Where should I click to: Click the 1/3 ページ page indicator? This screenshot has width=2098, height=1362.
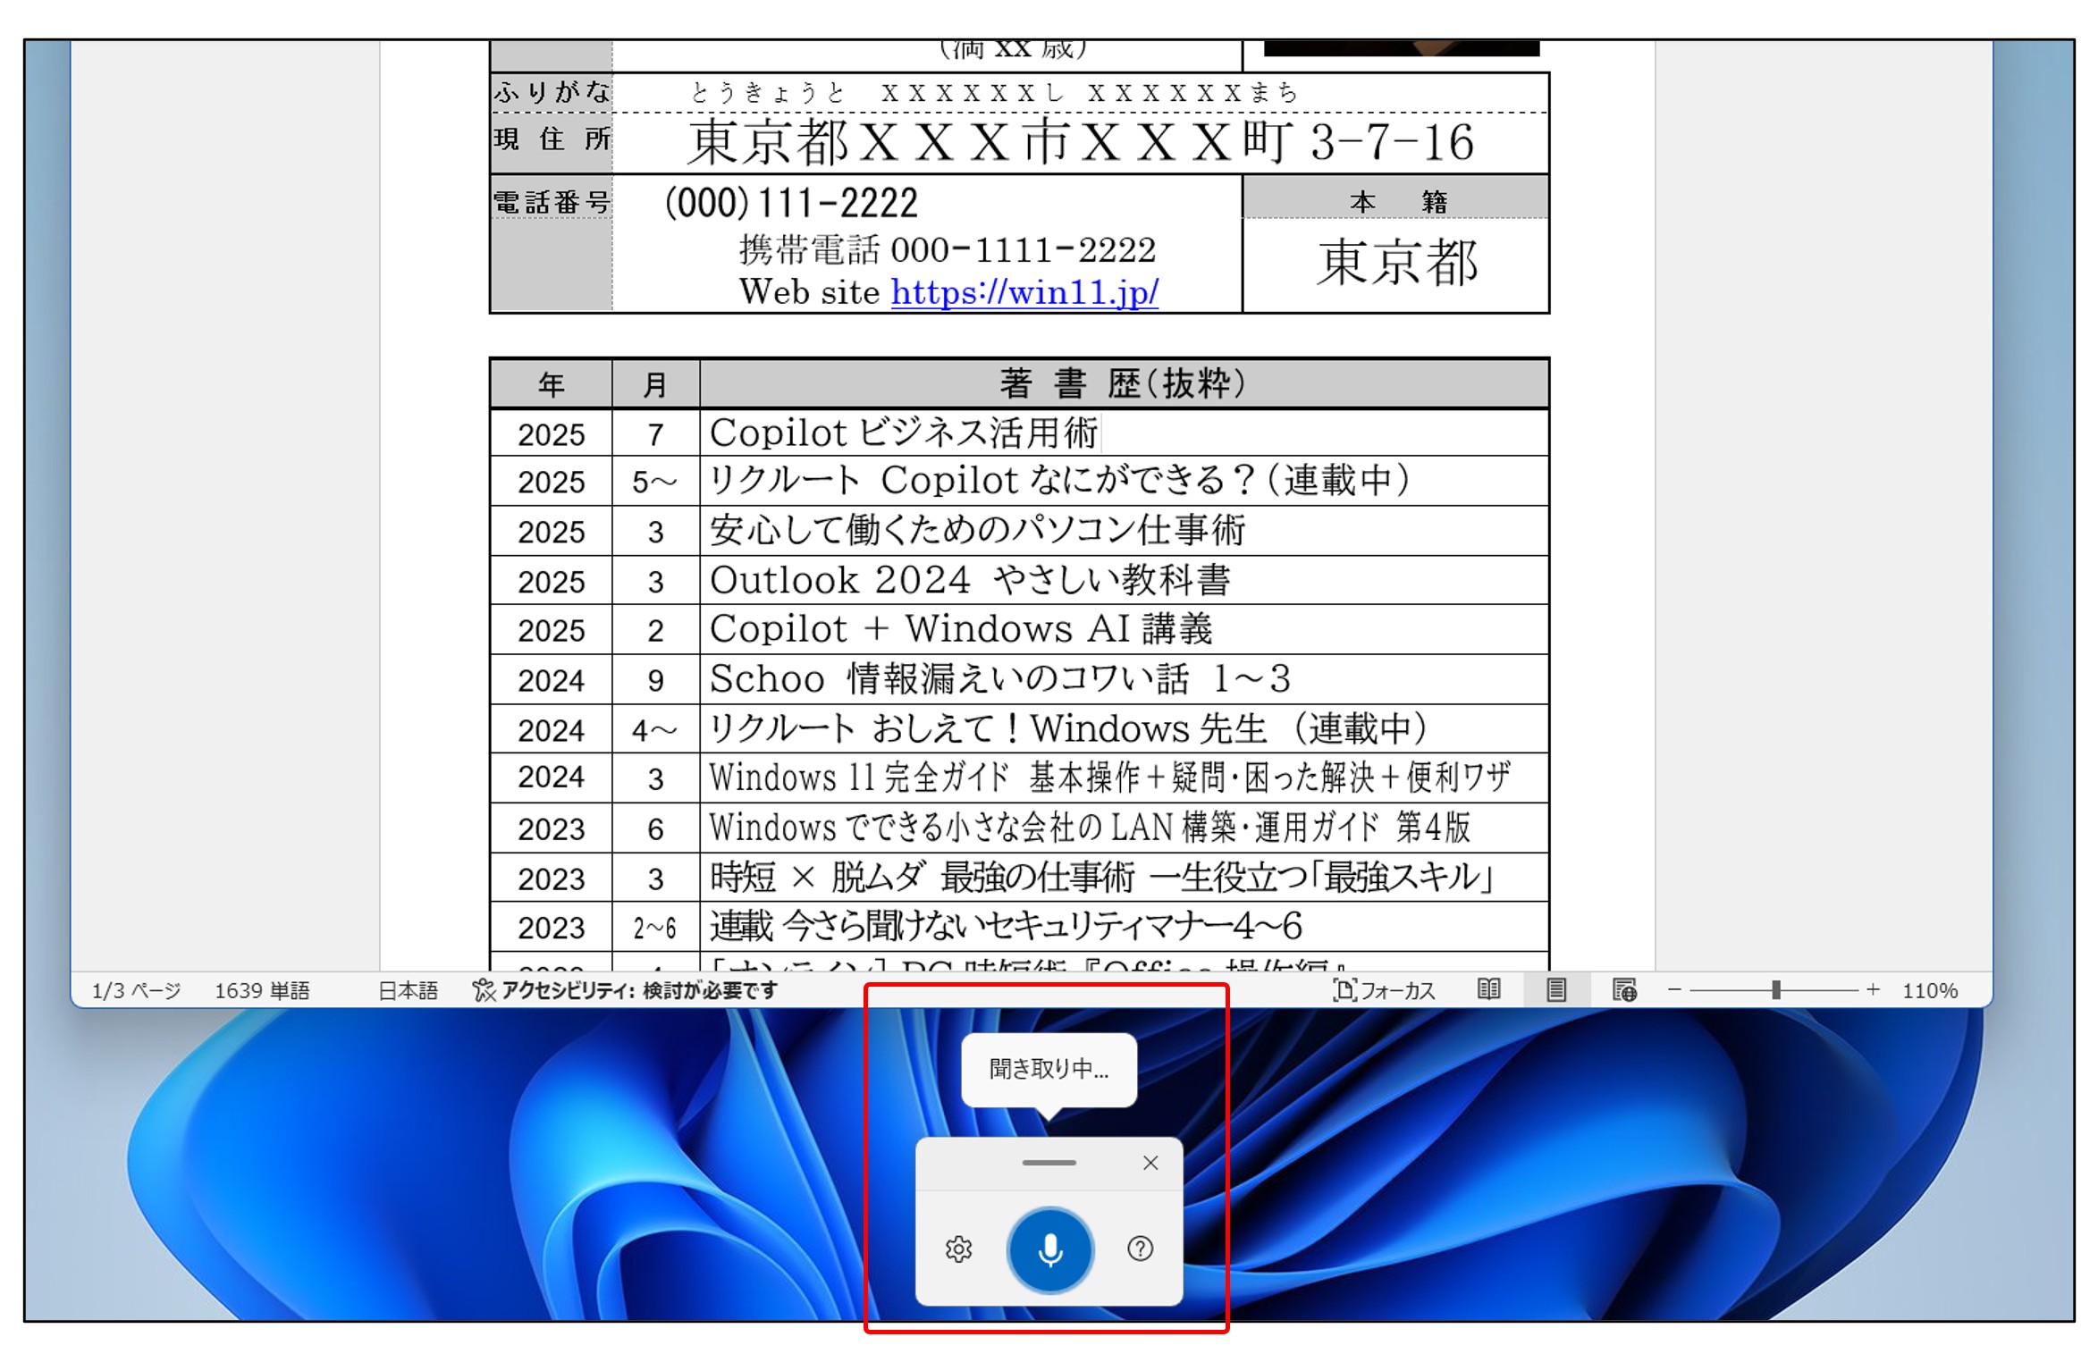pos(136,990)
